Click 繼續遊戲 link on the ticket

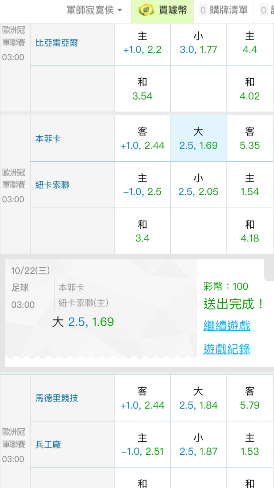click(227, 326)
